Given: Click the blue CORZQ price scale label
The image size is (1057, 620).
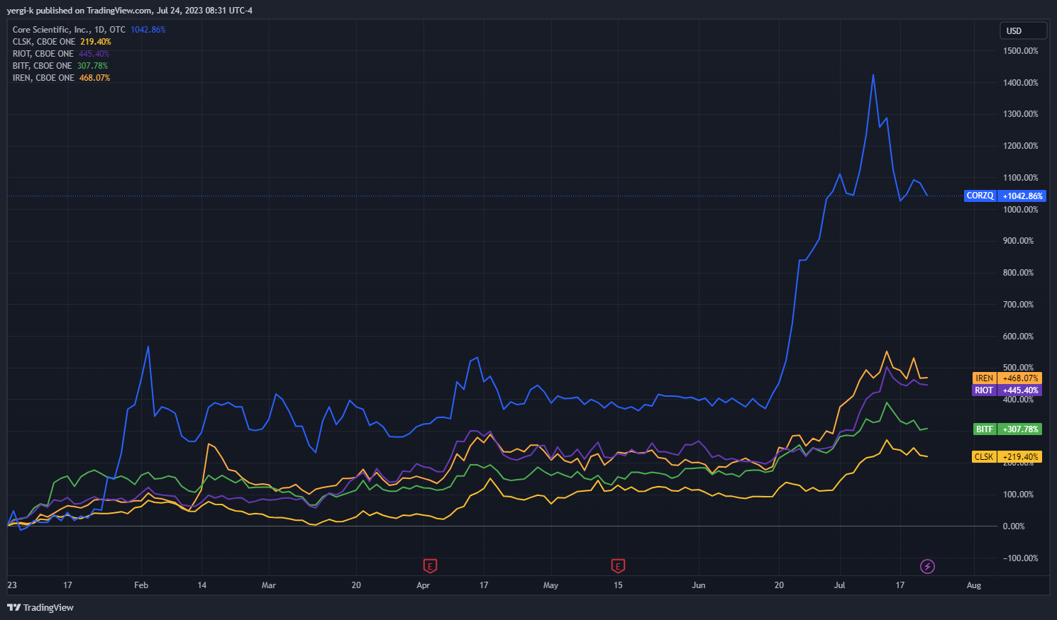Looking at the screenshot, I should point(1004,196).
